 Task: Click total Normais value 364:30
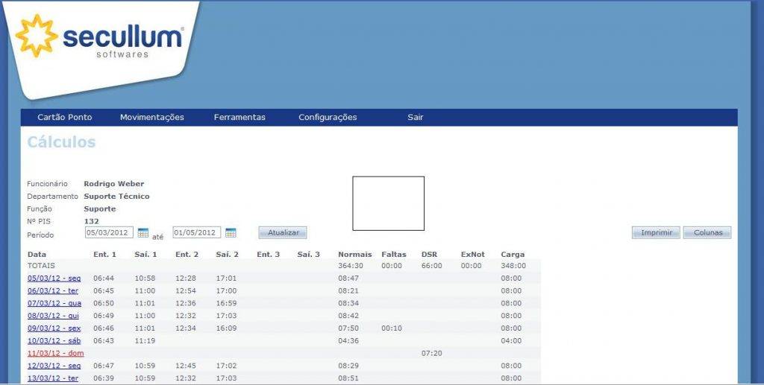[x=351, y=266]
